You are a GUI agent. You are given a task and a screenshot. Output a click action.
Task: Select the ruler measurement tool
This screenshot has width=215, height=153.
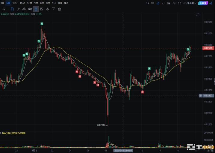[x=18, y=9]
